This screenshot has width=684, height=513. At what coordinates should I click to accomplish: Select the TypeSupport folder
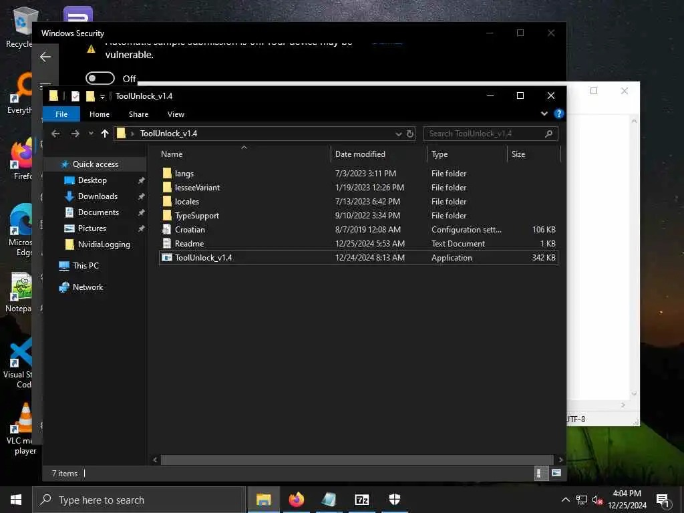197,216
